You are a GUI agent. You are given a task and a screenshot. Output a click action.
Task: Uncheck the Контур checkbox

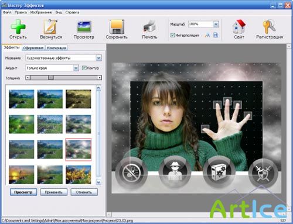84,68
